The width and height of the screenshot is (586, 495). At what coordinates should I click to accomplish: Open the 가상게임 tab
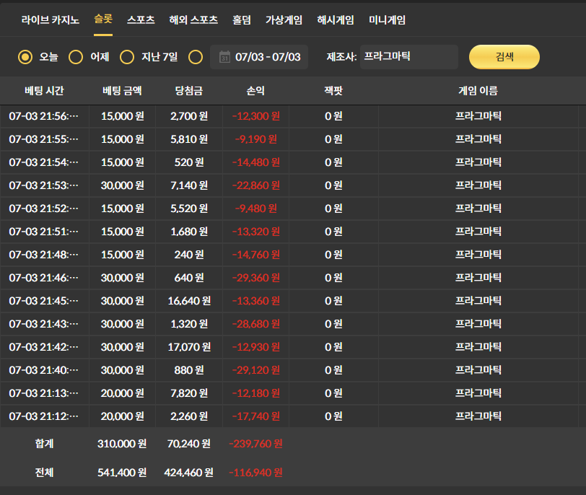[x=284, y=19]
